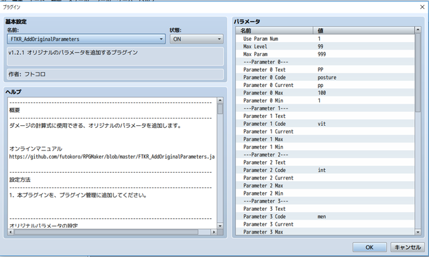Select the ---Parameter 3--- row
429x257 pixels.
(x=325, y=201)
